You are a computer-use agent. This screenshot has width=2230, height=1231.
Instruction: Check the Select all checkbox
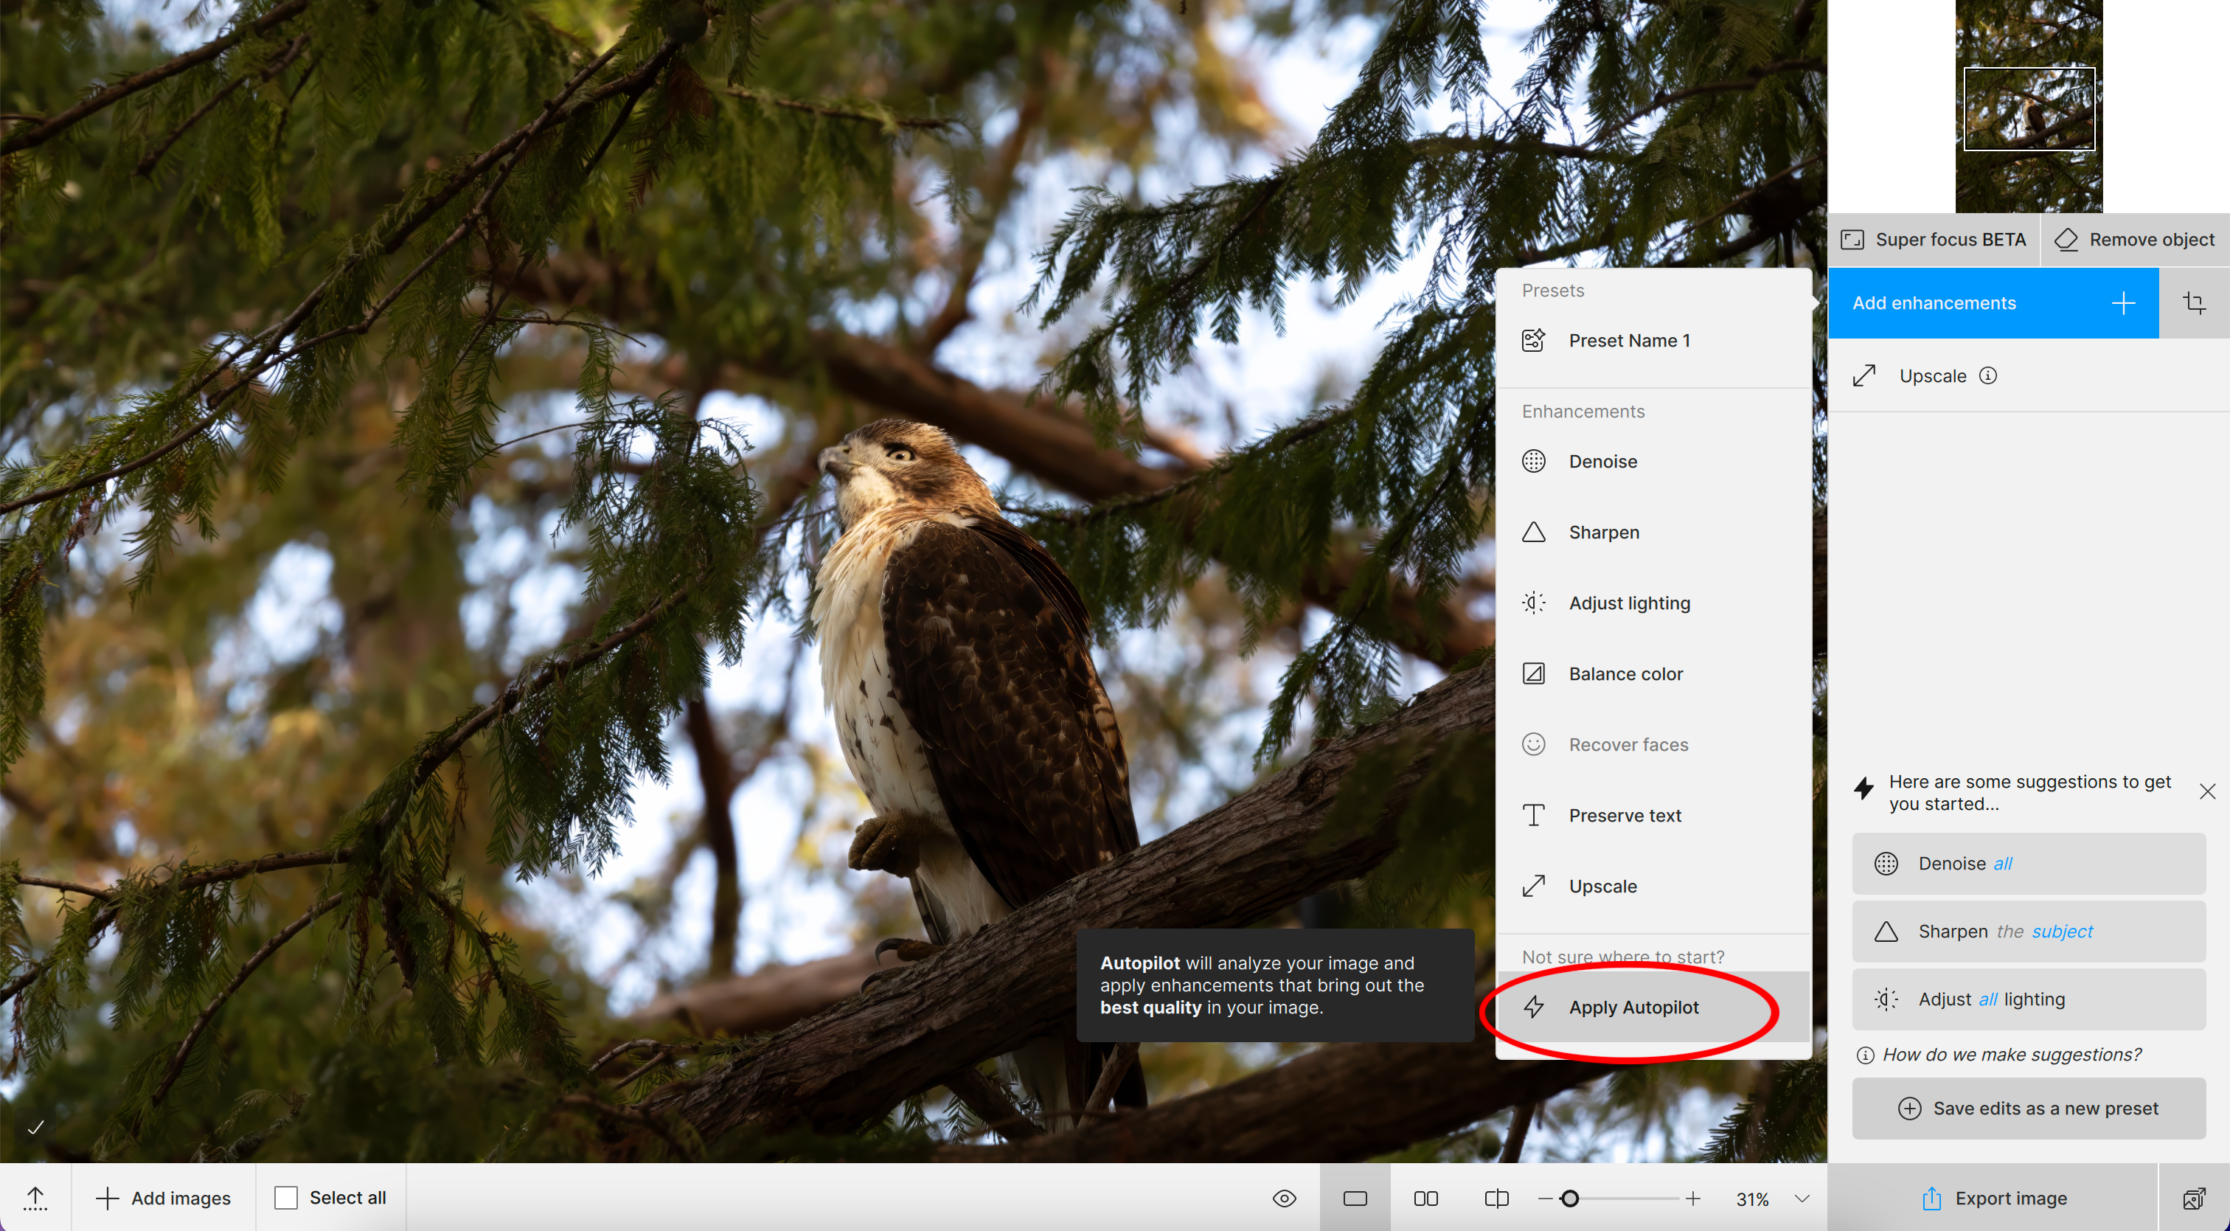pos(285,1197)
